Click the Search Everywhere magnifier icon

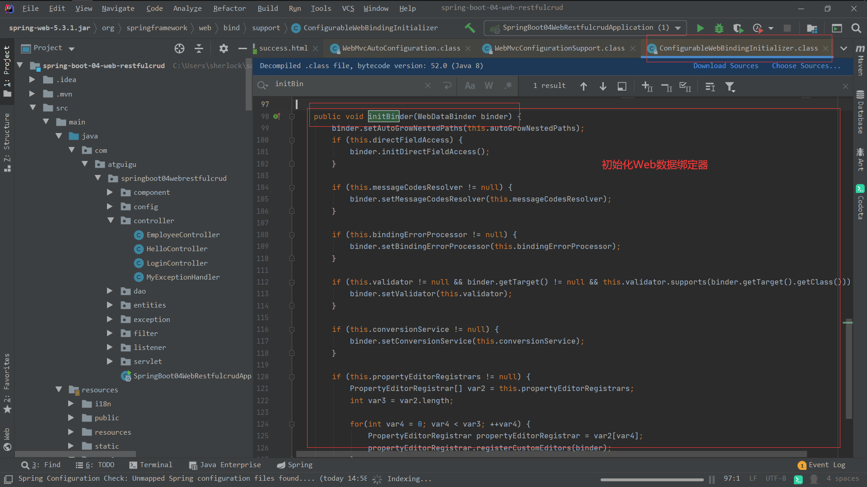[x=856, y=28]
